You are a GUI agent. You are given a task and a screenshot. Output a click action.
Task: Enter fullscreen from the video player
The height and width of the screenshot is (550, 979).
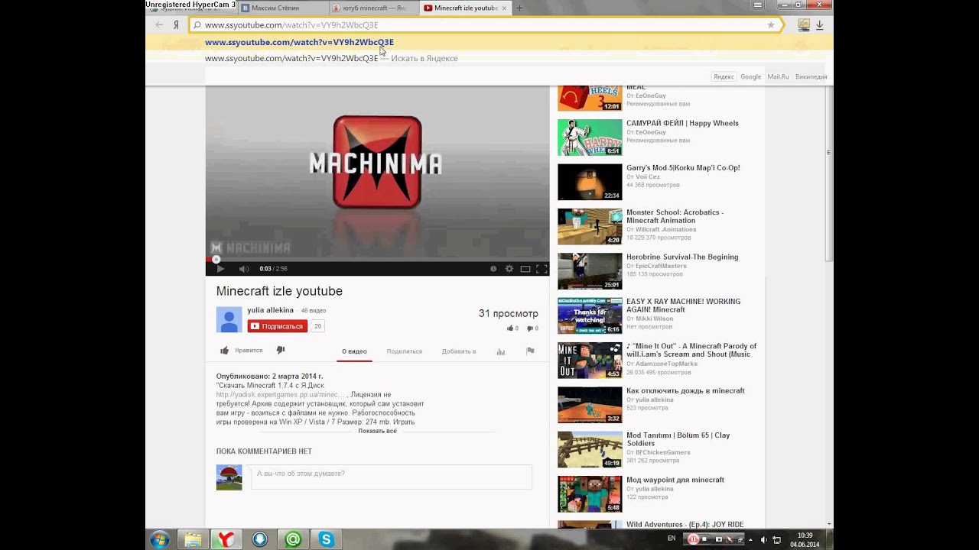542,269
